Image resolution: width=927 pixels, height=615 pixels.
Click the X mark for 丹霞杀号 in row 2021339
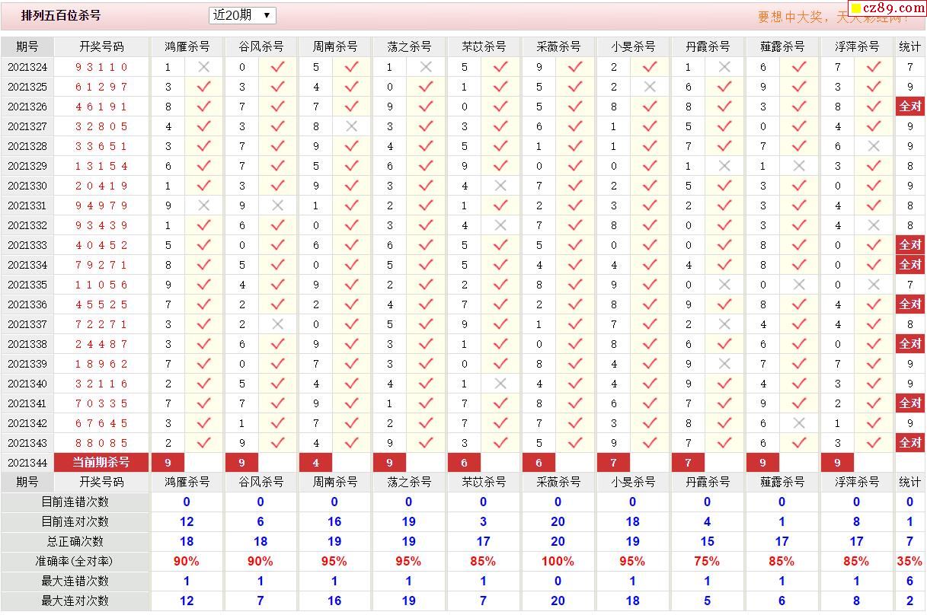[724, 364]
